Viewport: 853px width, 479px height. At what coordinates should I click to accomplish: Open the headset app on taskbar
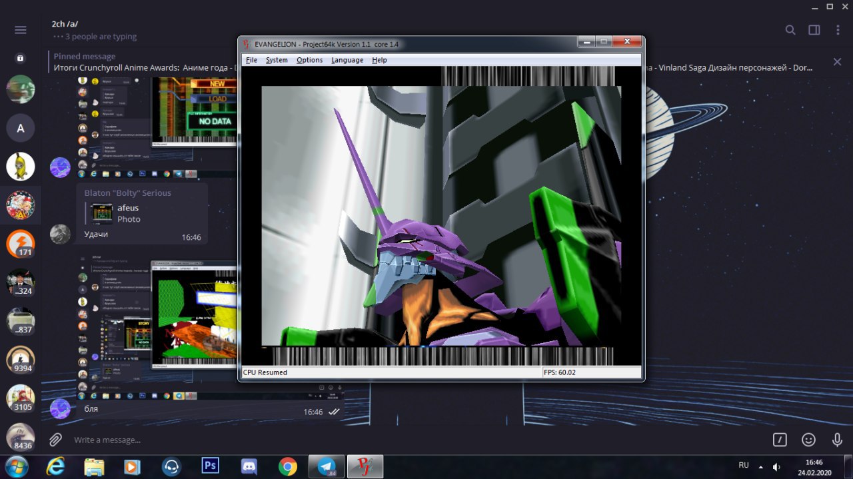click(171, 466)
